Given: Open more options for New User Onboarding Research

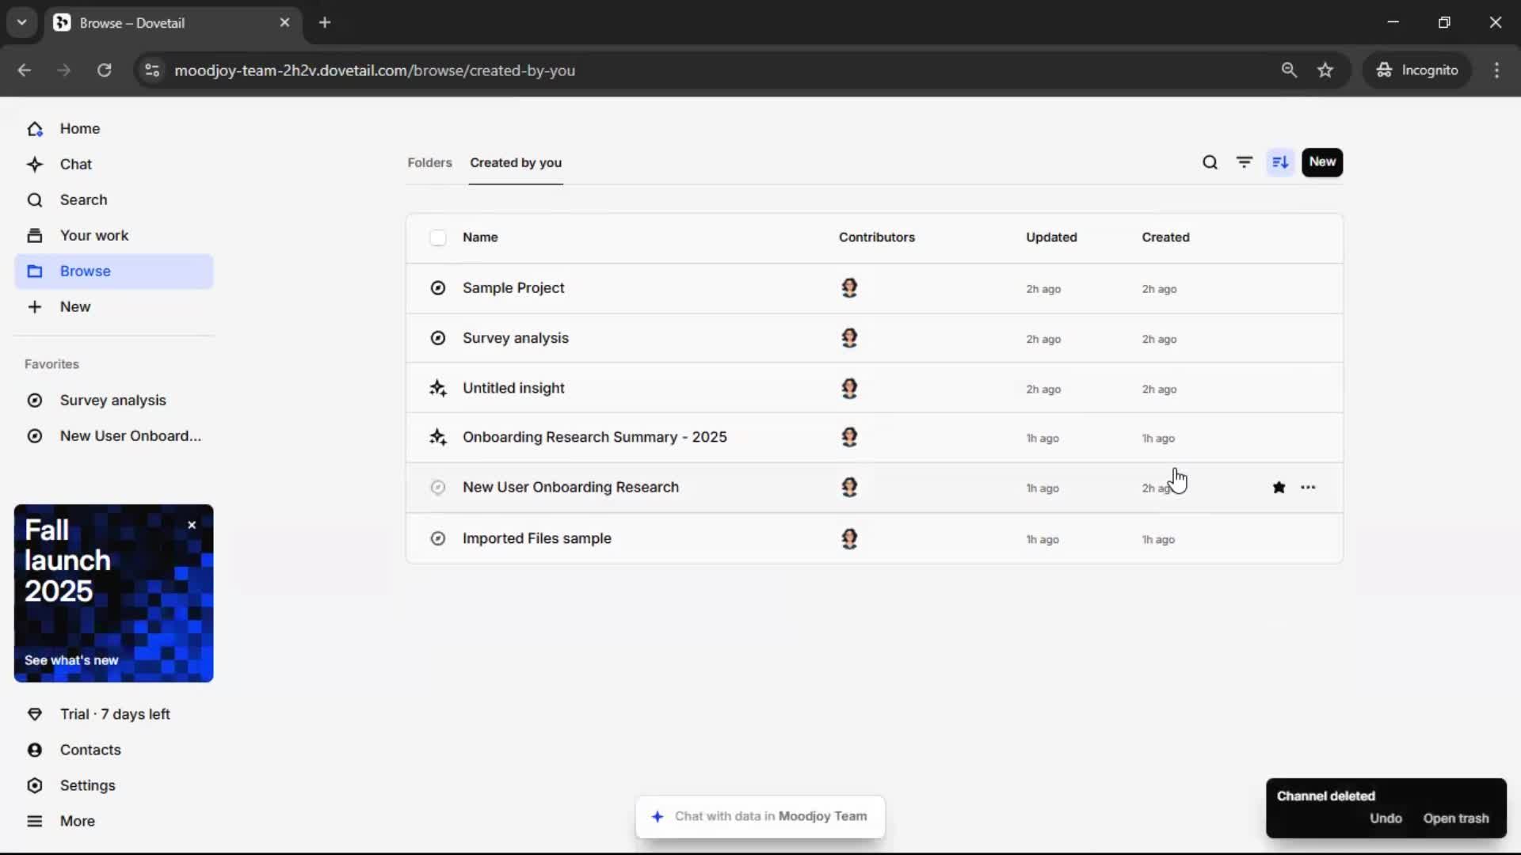Looking at the screenshot, I should 1308,488.
